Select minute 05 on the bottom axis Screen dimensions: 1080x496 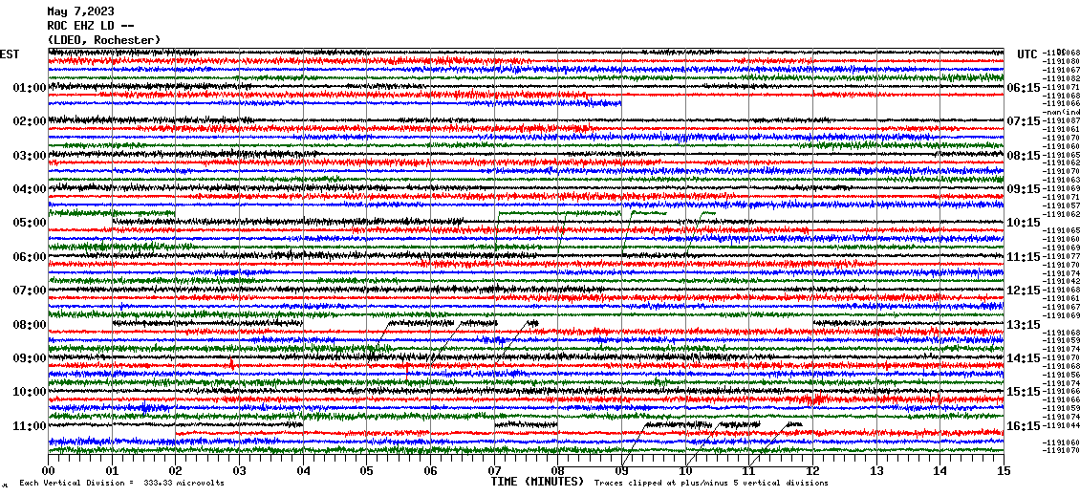point(367,471)
